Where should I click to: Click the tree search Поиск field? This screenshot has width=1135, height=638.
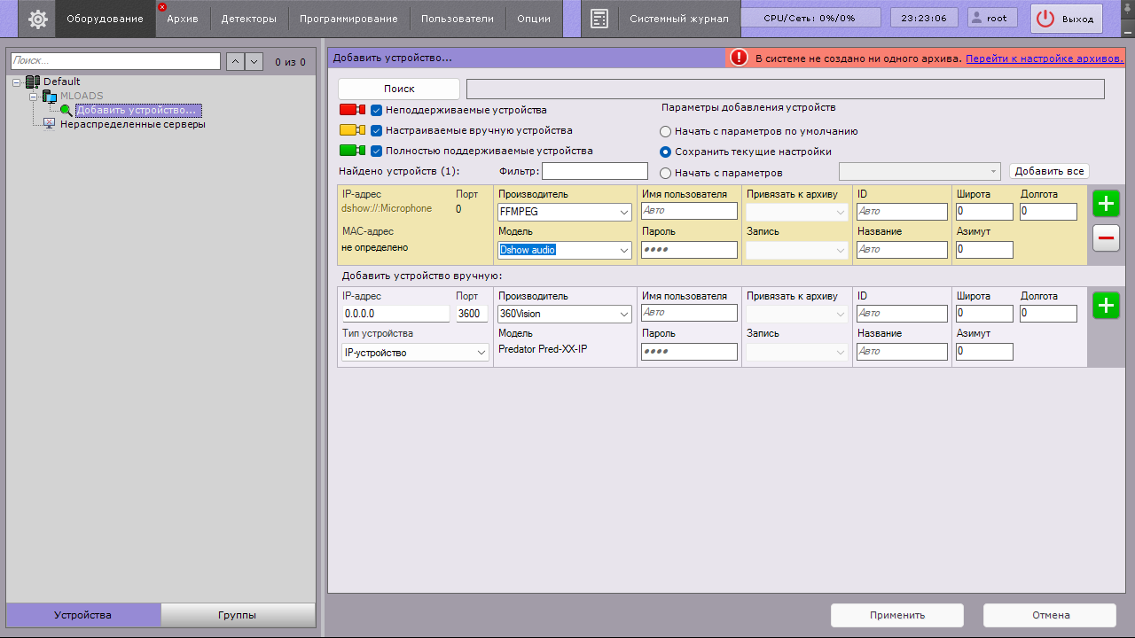click(x=115, y=61)
